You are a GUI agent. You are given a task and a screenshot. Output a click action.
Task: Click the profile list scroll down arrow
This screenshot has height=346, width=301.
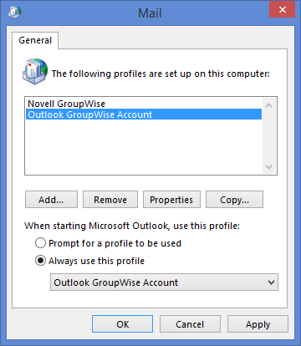pyautogui.click(x=269, y=167)
